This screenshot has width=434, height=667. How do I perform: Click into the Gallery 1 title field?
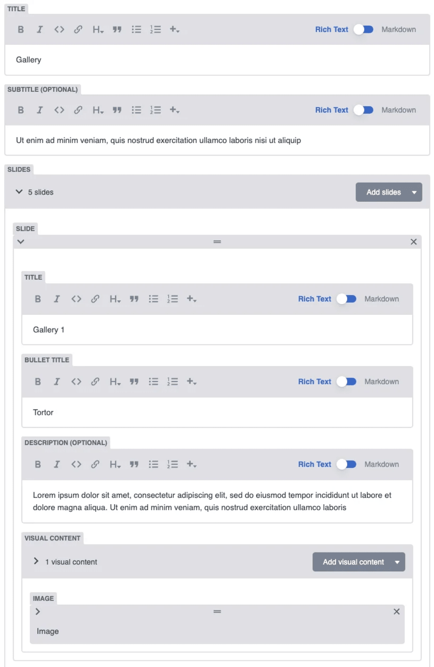click(217, 330)
